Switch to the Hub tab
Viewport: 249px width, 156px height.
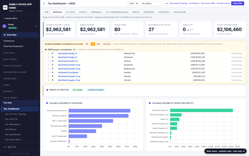[x=46, y=12]
